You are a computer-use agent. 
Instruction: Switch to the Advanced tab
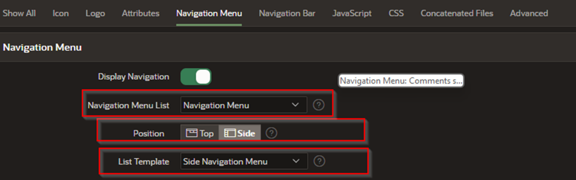coord(529,13)
